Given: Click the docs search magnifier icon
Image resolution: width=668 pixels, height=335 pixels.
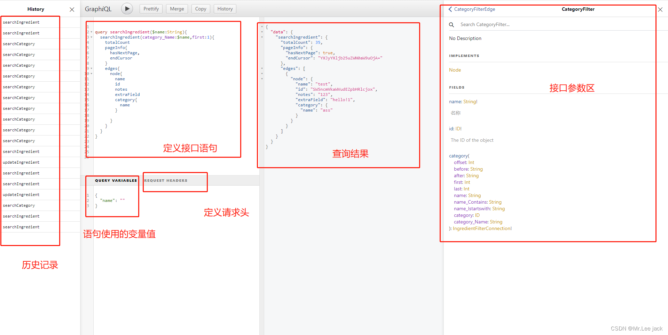Looking at the screenshot, I should 451,25.
